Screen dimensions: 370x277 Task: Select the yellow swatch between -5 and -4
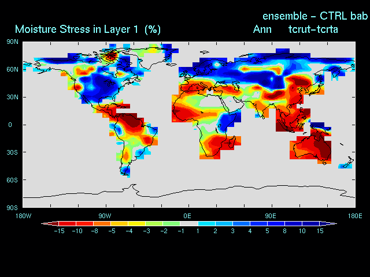pyautogui.click(x=119, y=223)
